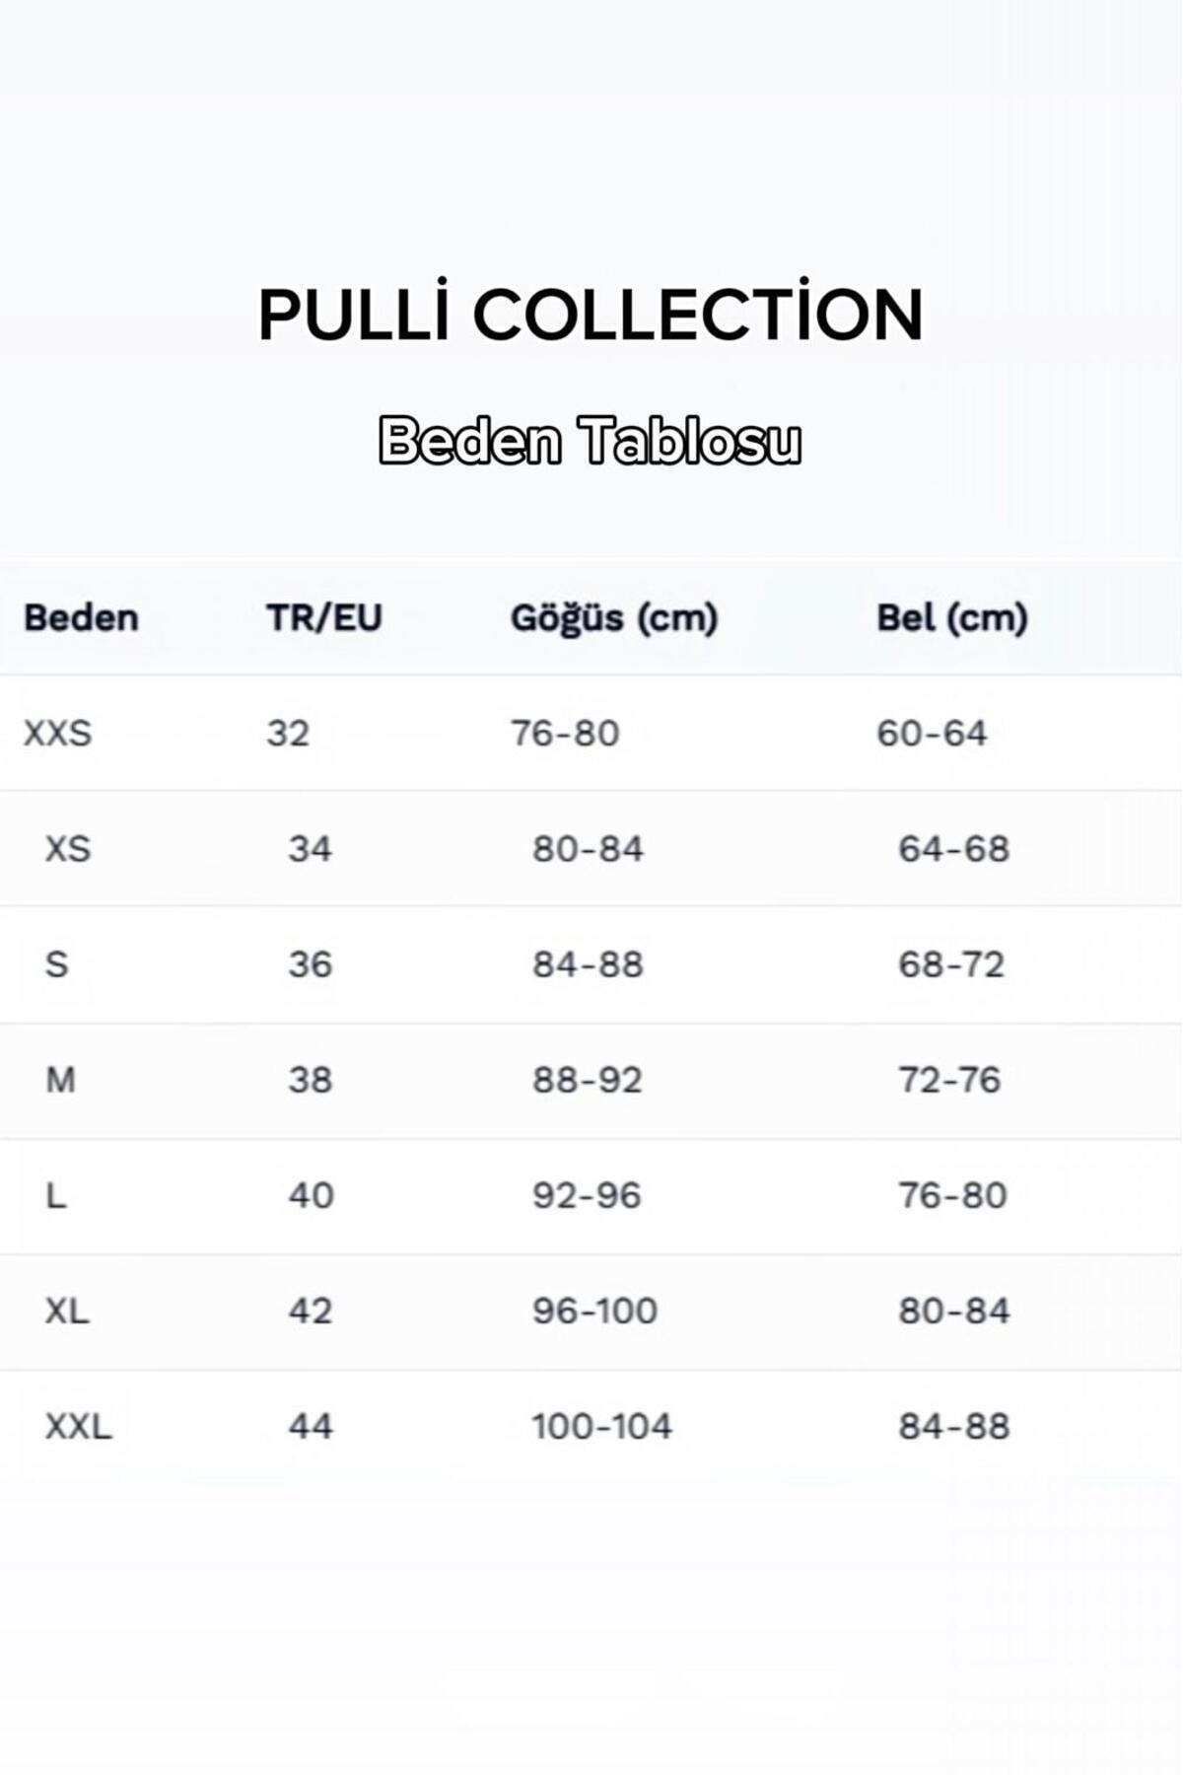
Task: Click the Beden Tablosu heading
Action: click(590, 440)
